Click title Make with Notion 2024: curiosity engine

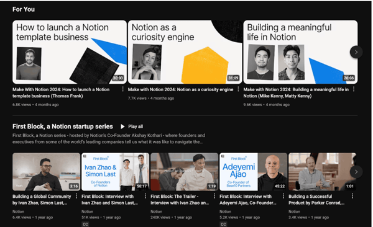click(180, 89)
